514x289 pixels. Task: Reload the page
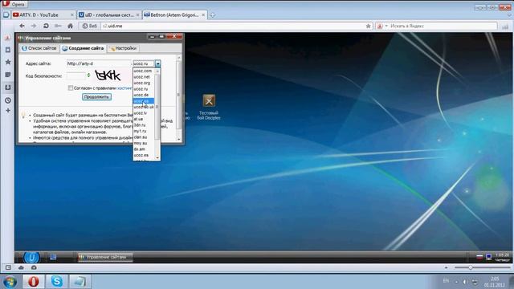pyautogui.click(x=46, y=26)
